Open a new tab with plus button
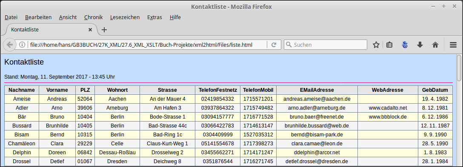 tap(104, 30)
